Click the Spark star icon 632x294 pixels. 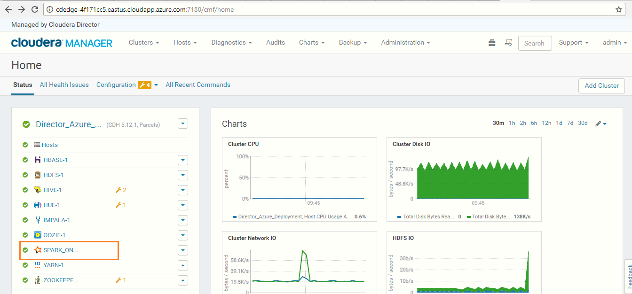click(38, 250)
